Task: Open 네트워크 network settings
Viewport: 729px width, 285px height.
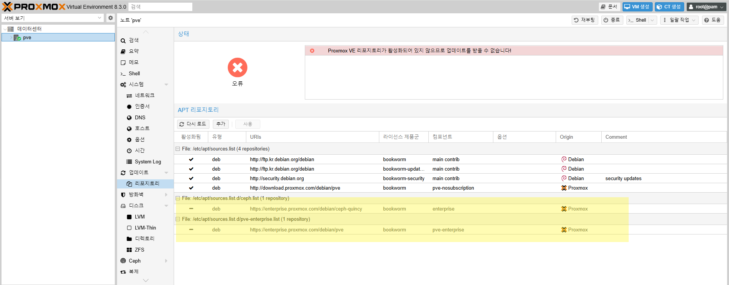Action: pos(145,95)
